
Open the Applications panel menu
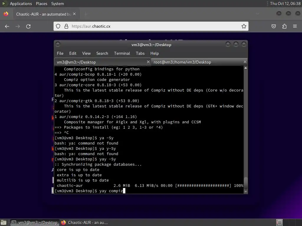click(21, 4)
